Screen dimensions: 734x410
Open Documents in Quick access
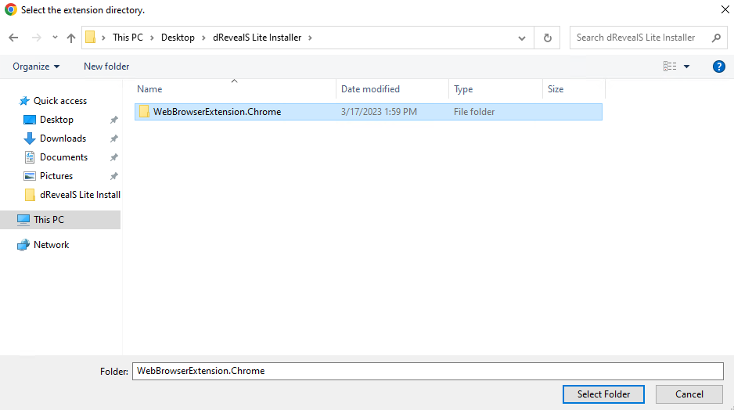(63, 156)
